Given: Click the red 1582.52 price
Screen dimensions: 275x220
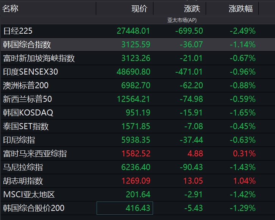Looking at the screenshot, I should point(136,154).
